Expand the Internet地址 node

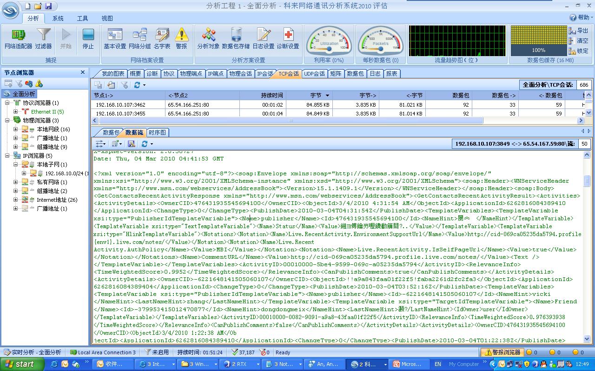coord(16,200)
